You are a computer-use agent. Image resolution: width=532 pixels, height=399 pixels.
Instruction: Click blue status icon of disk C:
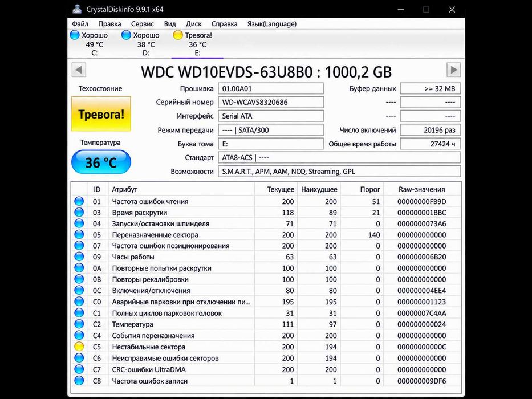click(x=75, y=35)
